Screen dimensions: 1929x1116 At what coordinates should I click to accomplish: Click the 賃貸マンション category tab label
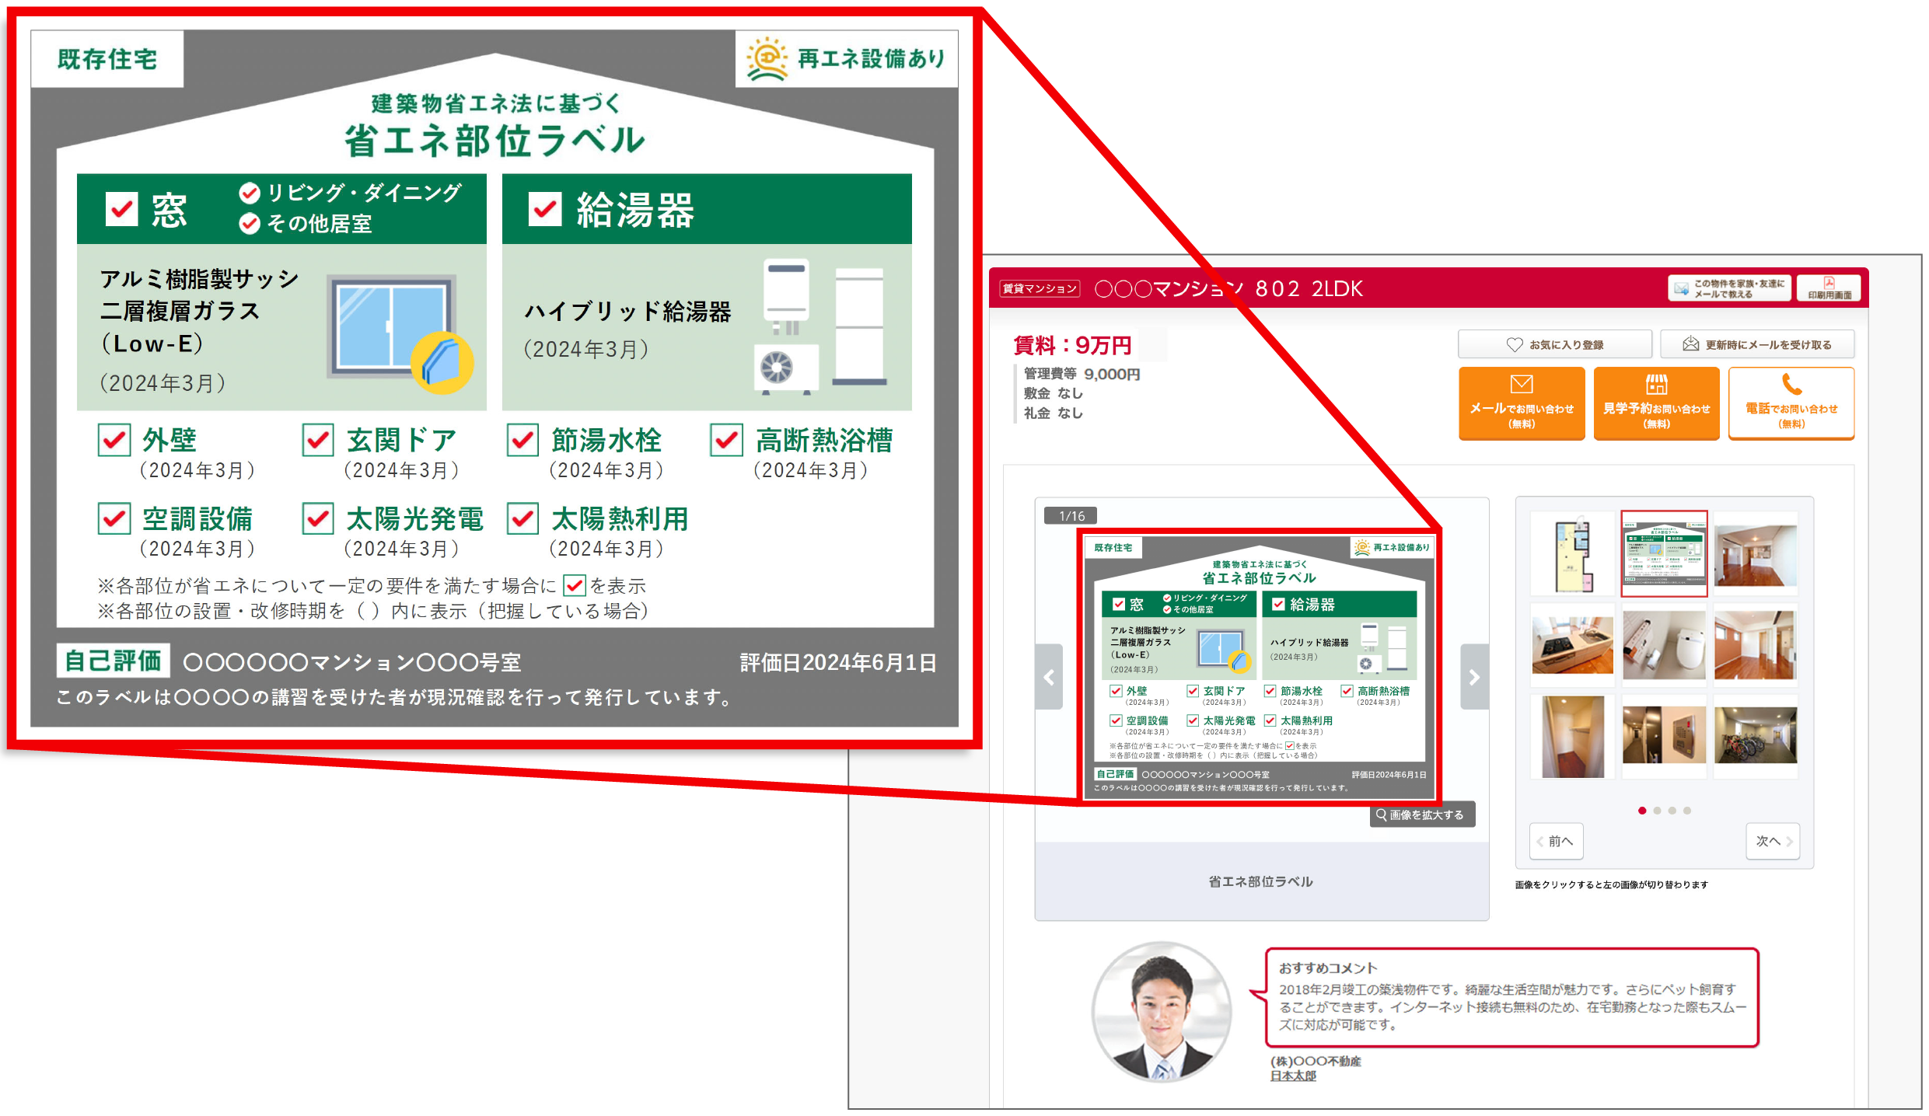pos(1040,288)
